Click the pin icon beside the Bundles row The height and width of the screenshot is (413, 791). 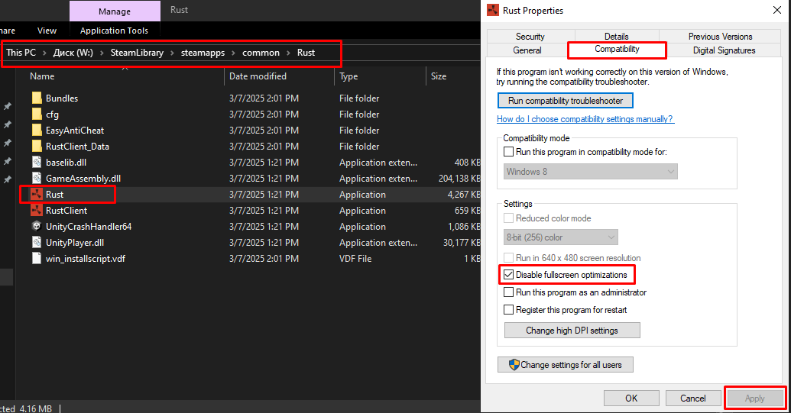point(8,106)
